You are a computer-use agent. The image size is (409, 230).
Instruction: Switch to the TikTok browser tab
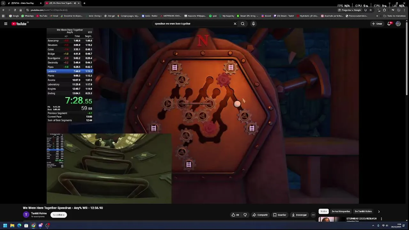(x=22, y=3)
